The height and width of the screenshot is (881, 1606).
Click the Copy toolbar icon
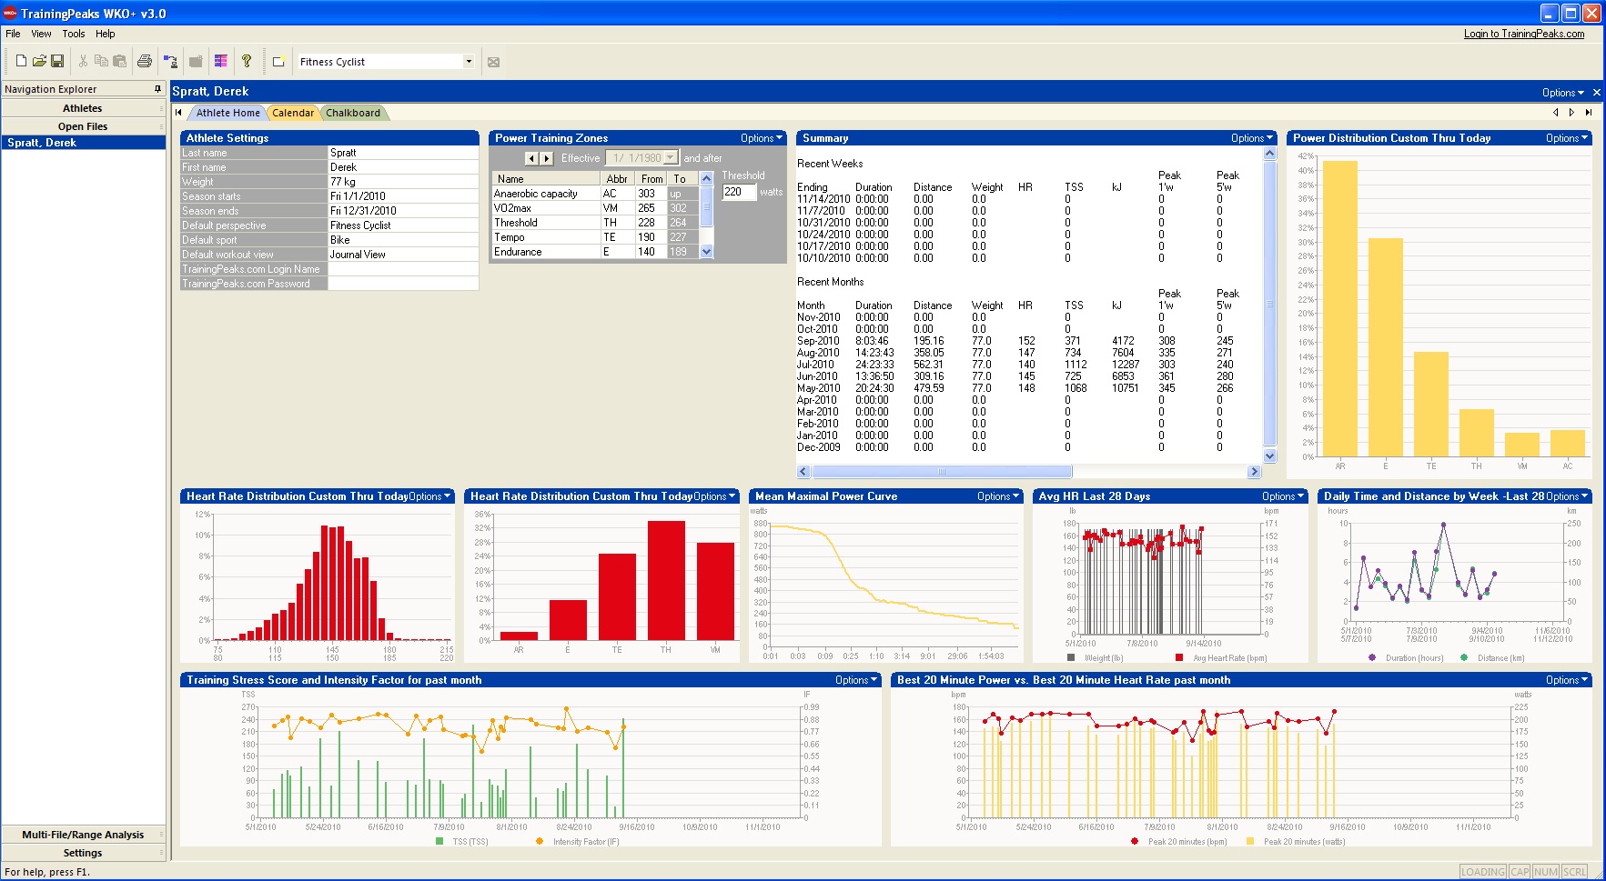point(101,61)
